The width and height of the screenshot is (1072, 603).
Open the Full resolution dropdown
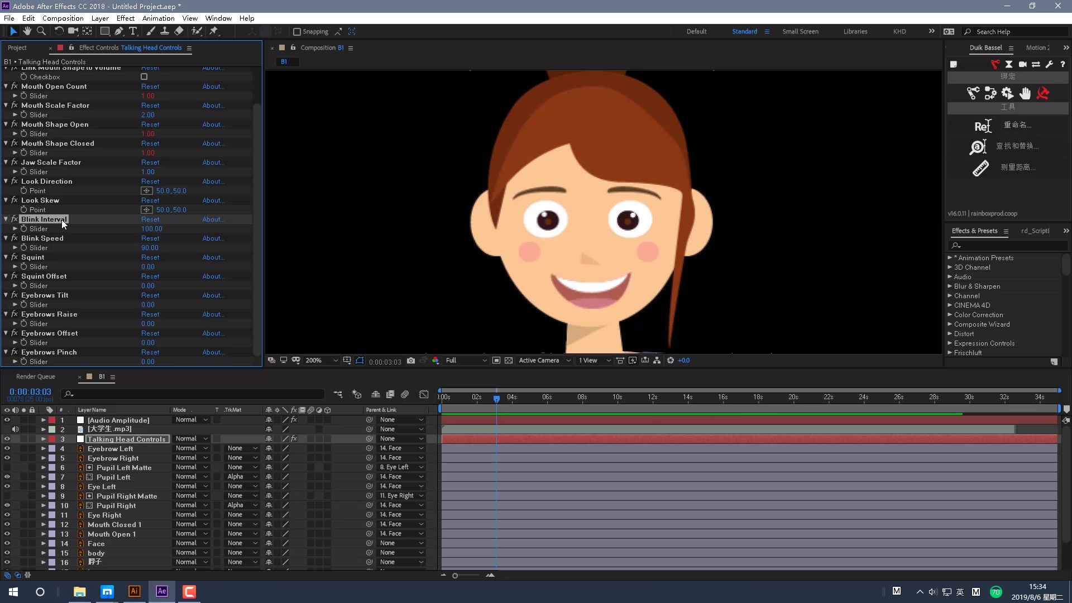point(466,361)
